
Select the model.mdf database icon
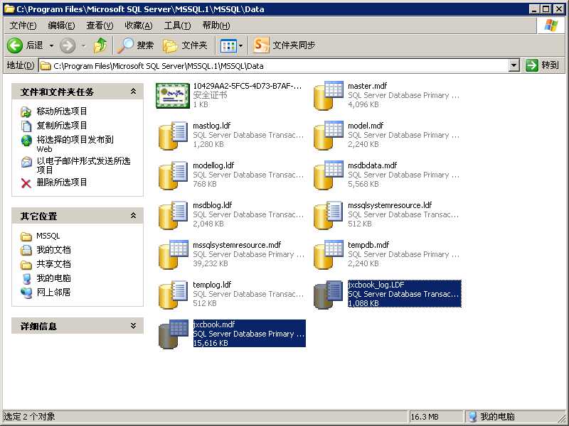pyautogui.click(x=329, y=135)
